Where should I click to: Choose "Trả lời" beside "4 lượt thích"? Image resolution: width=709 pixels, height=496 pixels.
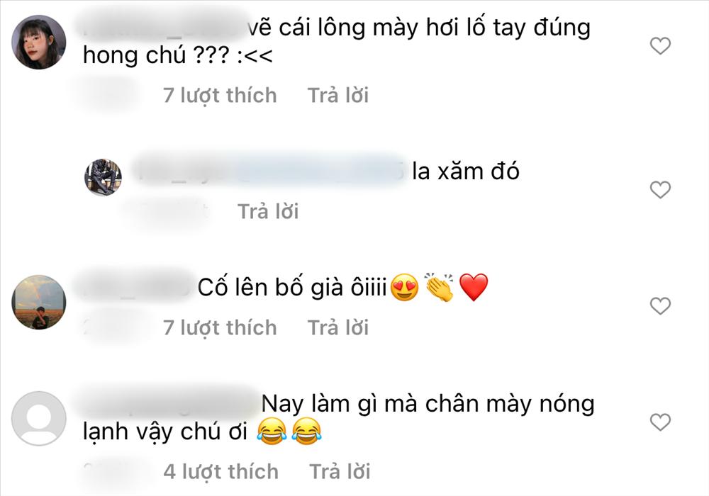(x=340, y=472)
